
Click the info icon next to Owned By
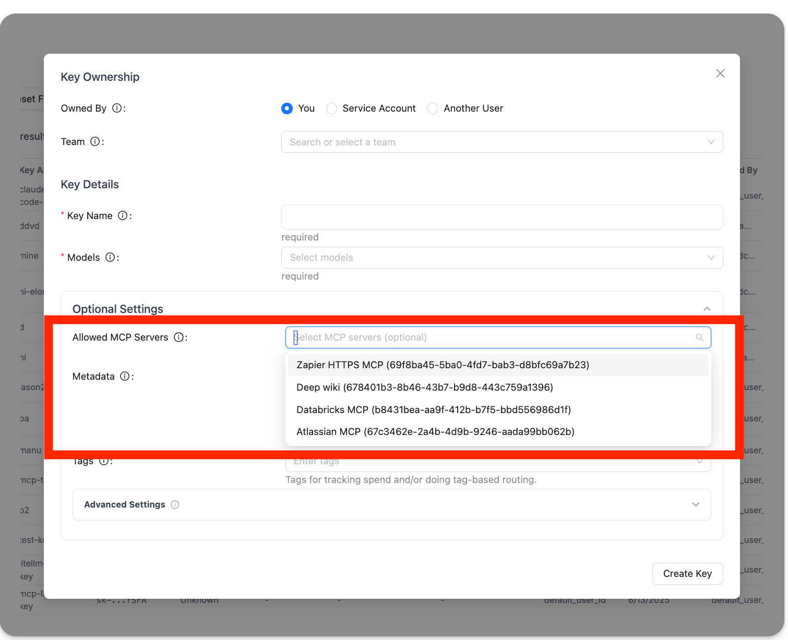[x=117, y=108]
